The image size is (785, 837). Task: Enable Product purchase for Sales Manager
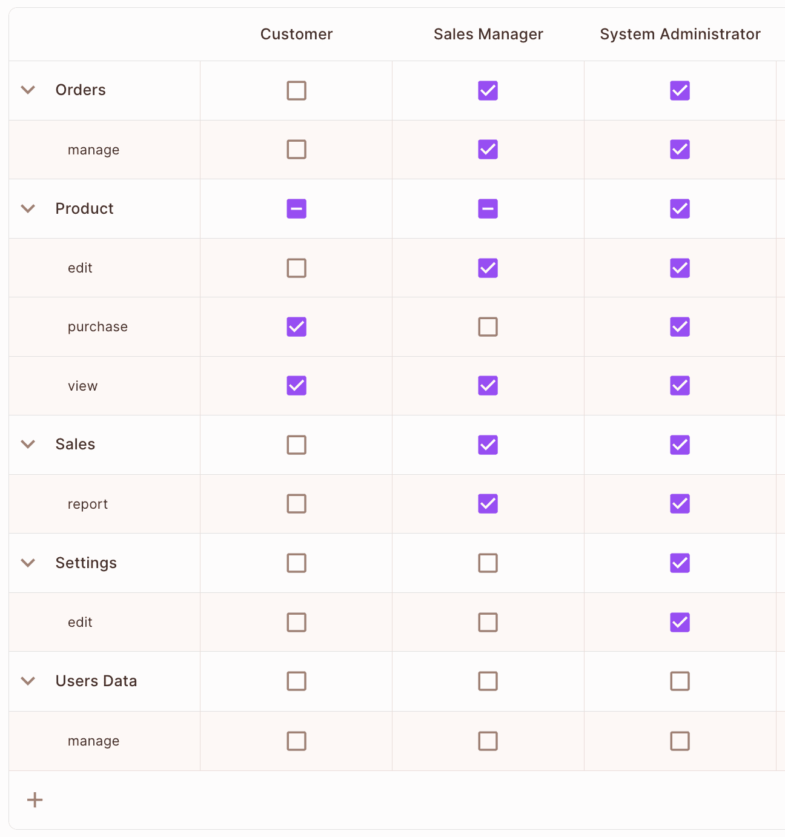tap(488, 327)
